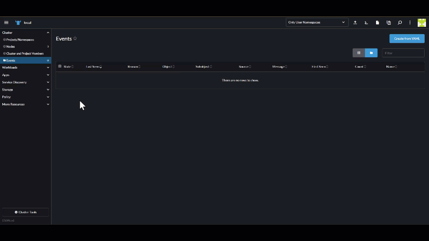The image size is (429, 241).
Task: Sort the table by Reason column
Action: pos(134,67)
